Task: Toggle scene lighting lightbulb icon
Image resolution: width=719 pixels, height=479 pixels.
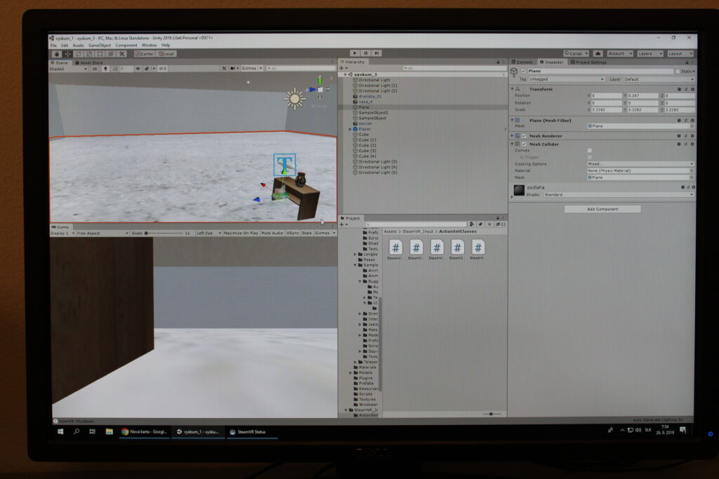Action: (x=105, y=69)
